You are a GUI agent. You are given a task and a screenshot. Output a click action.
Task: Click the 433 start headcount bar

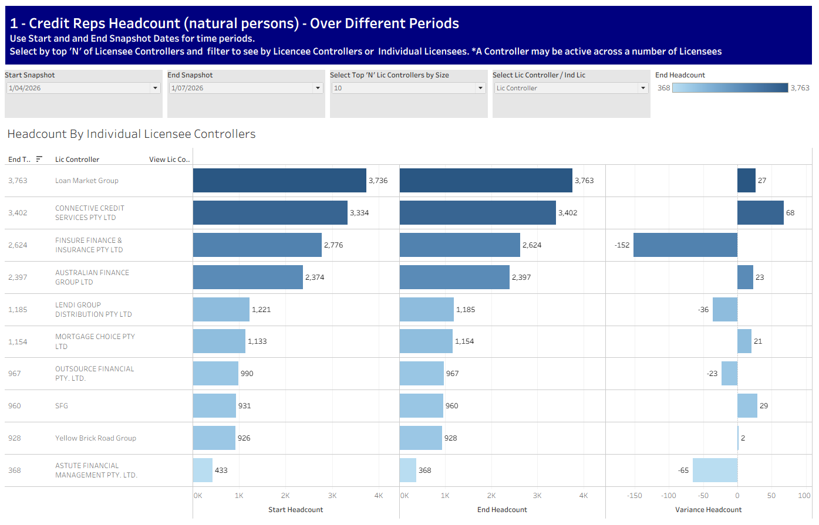tap(203, 470)
